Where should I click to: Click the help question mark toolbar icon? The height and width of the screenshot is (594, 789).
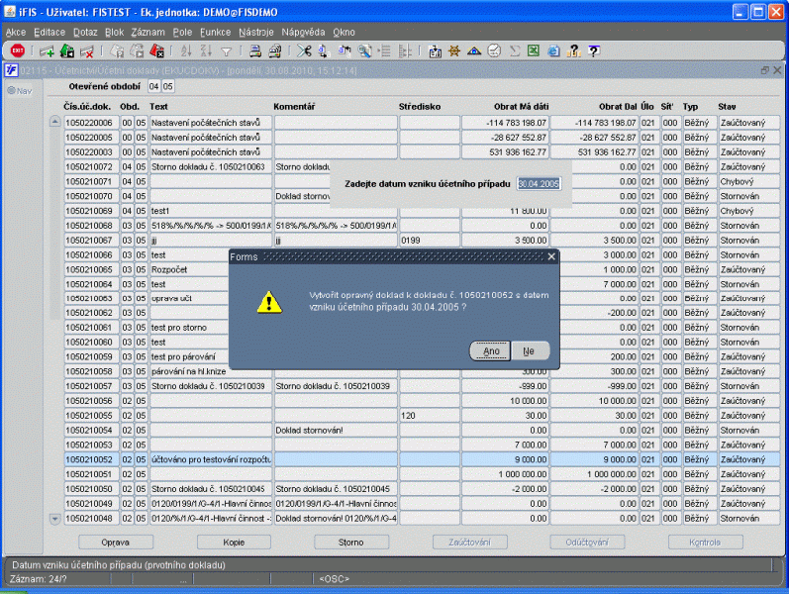tap(594, 50)
